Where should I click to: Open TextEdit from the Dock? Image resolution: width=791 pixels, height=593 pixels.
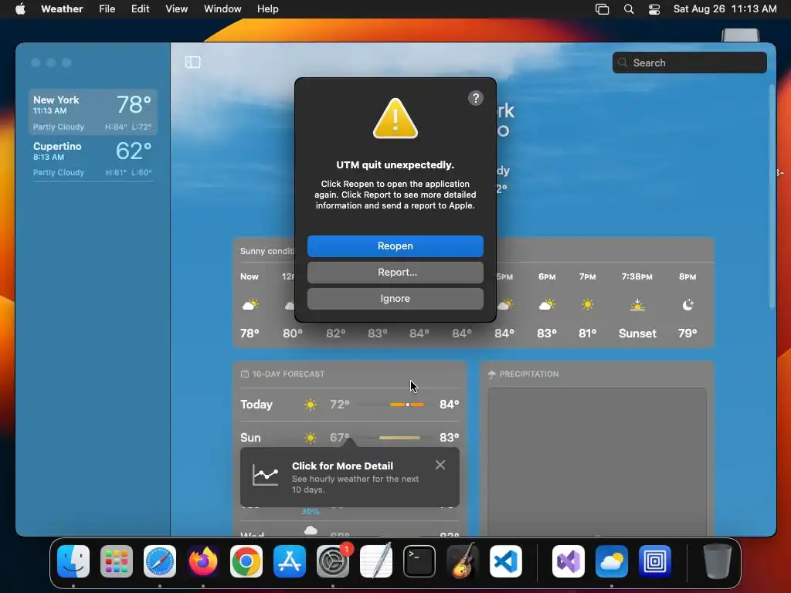(376, 561)
